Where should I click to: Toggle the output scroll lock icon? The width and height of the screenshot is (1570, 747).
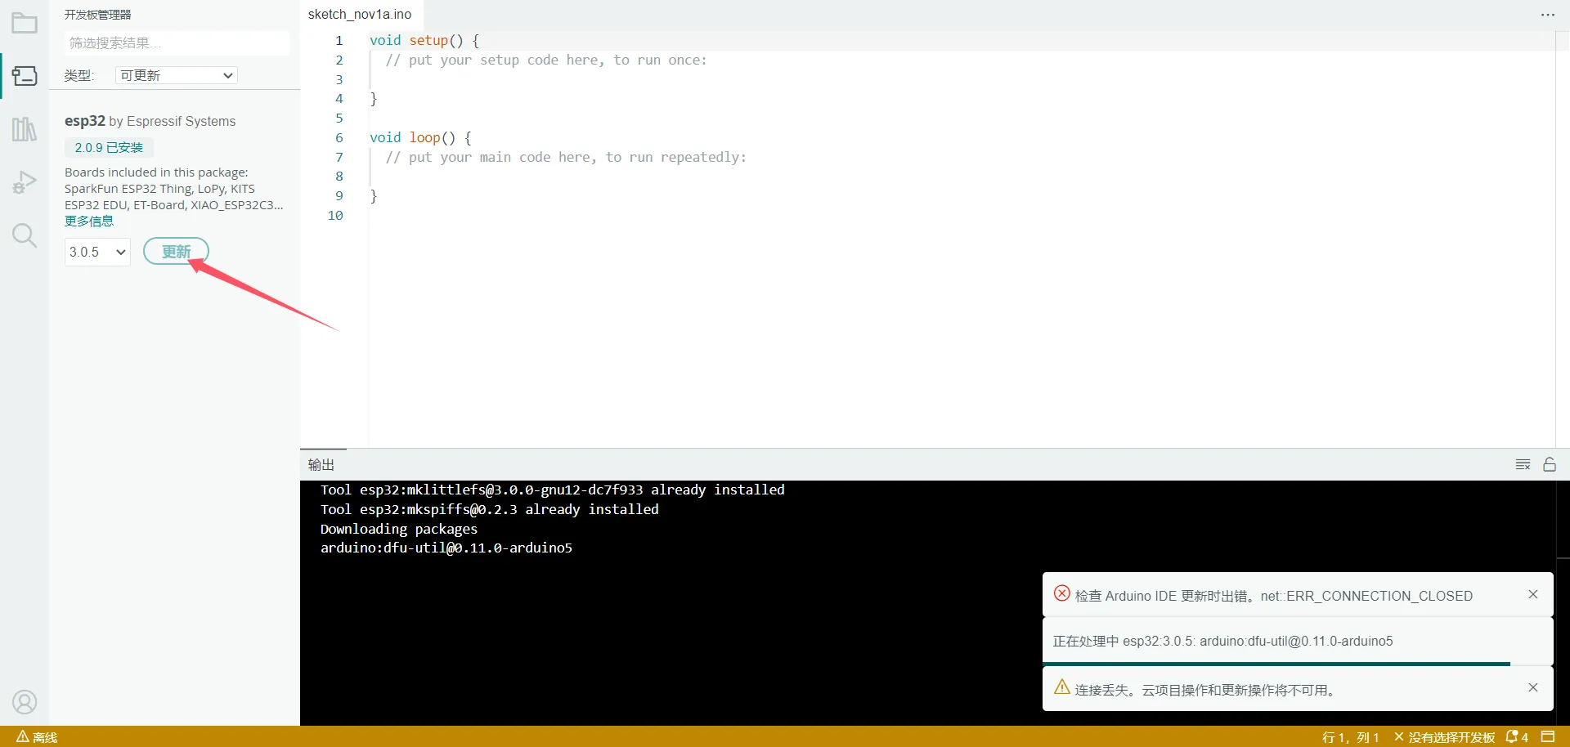click(x=1550, y=464)
